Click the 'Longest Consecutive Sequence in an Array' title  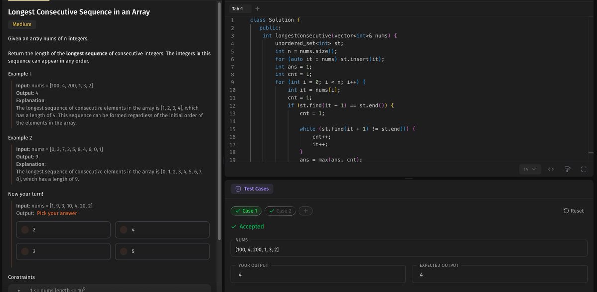(79, 12)
